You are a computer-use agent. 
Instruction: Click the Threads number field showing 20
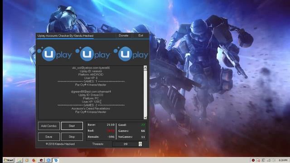coord(126,144)
